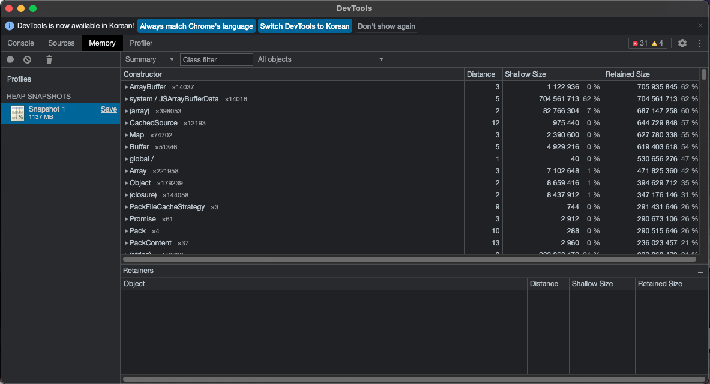This screenshot has width=710, height=384.
Task: Click shallow size 82 766 304 value
Action: 561,111
